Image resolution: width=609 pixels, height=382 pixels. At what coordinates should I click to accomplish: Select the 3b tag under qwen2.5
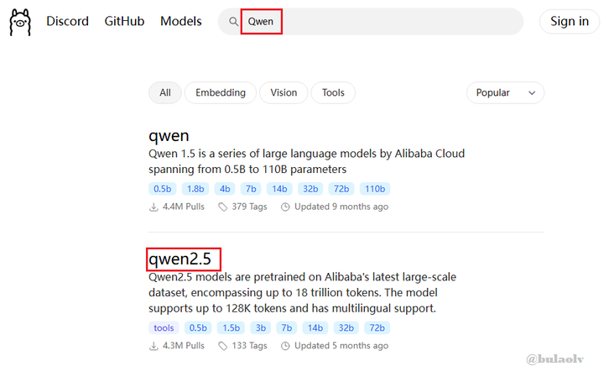(261, 328)
